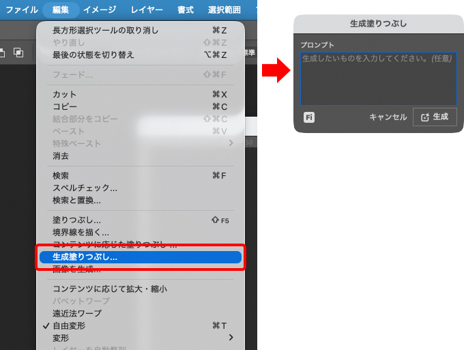
Task: Click the 生成 (Generate) button
Action: pyautogui.click(x=435, y=117)
